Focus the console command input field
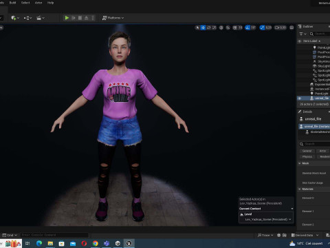Viewport: 330px width, 248px height. pyautogui.click(x=54, y=235)
